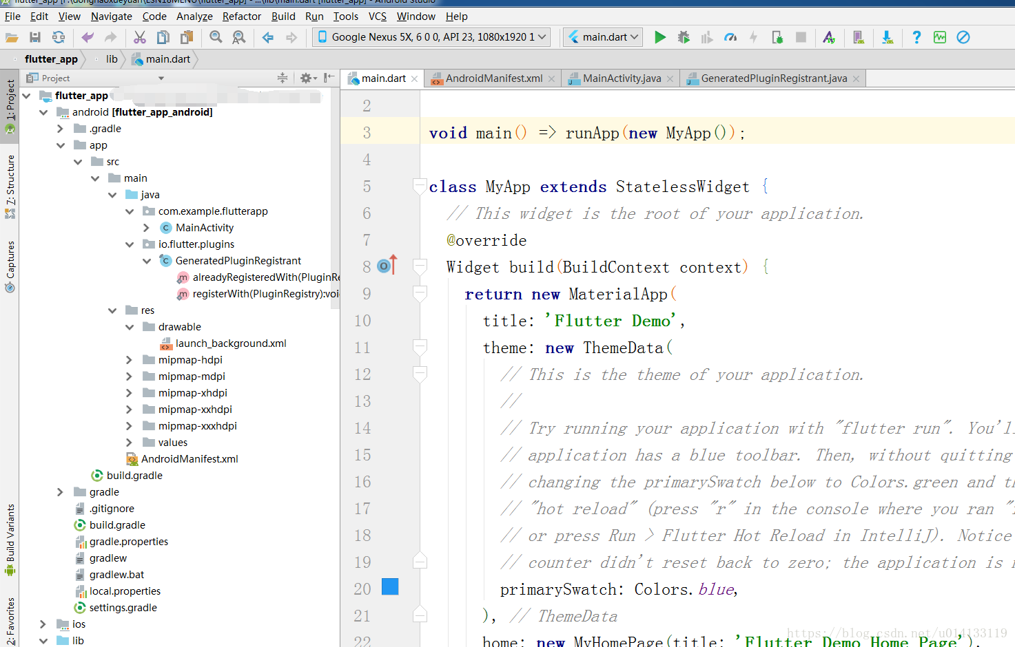Image resolution: width=1015 pixels, height=647 pixels.
Task: Click the Find magnifier icon
Action: coord(216,37)
